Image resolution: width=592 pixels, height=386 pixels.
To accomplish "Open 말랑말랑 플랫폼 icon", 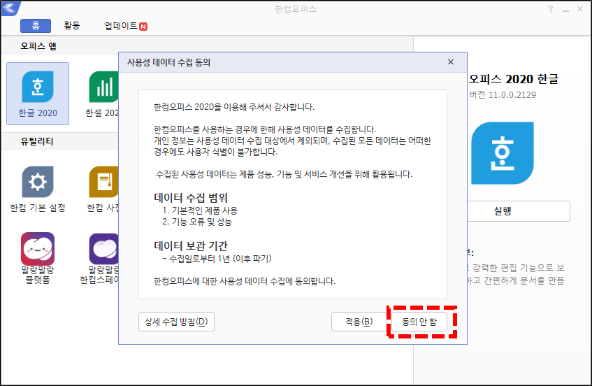I will click(x=38, y=248).
